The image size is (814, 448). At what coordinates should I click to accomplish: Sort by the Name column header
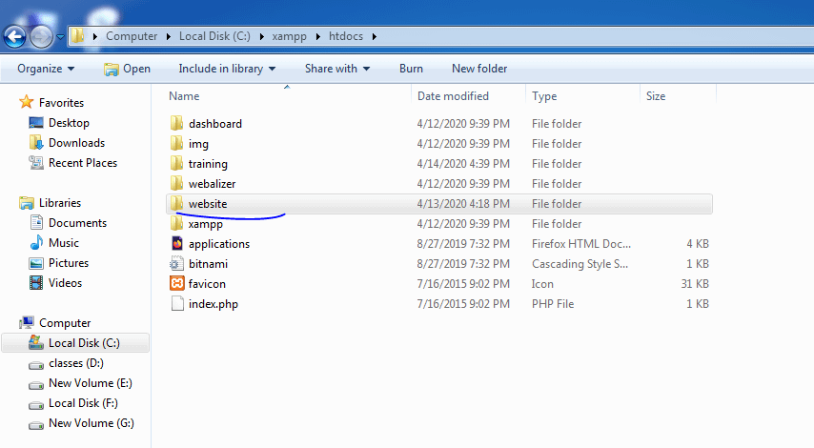[x=184, y=96]
